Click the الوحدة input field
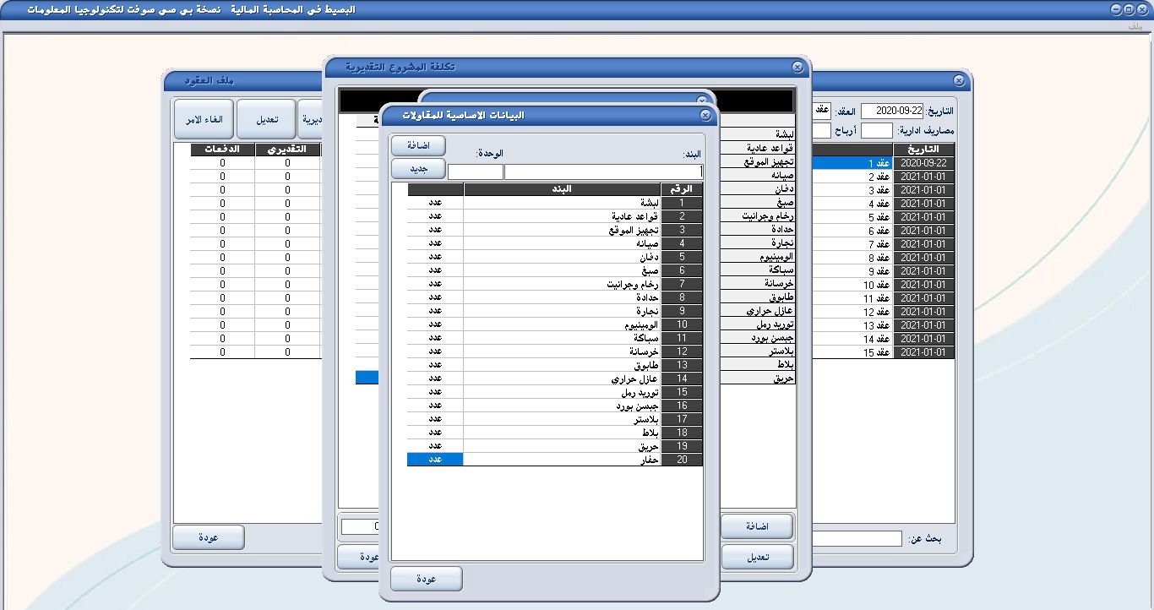Viewport: 1154px width, 610px height. (476, 172)
